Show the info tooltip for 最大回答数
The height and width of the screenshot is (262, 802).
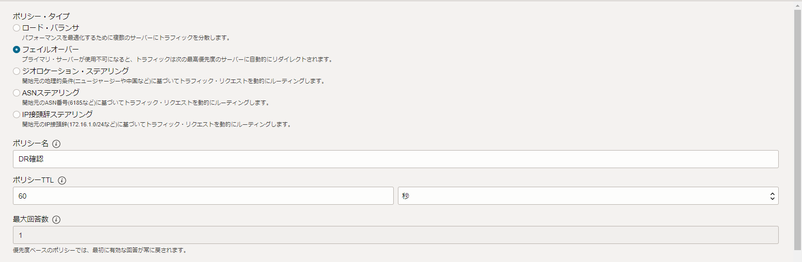pos(56,219)
